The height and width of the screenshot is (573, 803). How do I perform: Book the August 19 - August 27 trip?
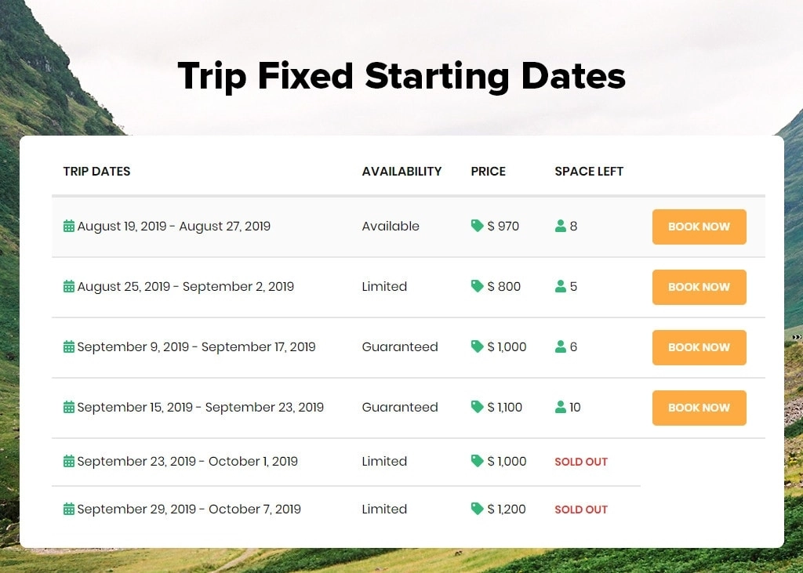click(699, 227)
